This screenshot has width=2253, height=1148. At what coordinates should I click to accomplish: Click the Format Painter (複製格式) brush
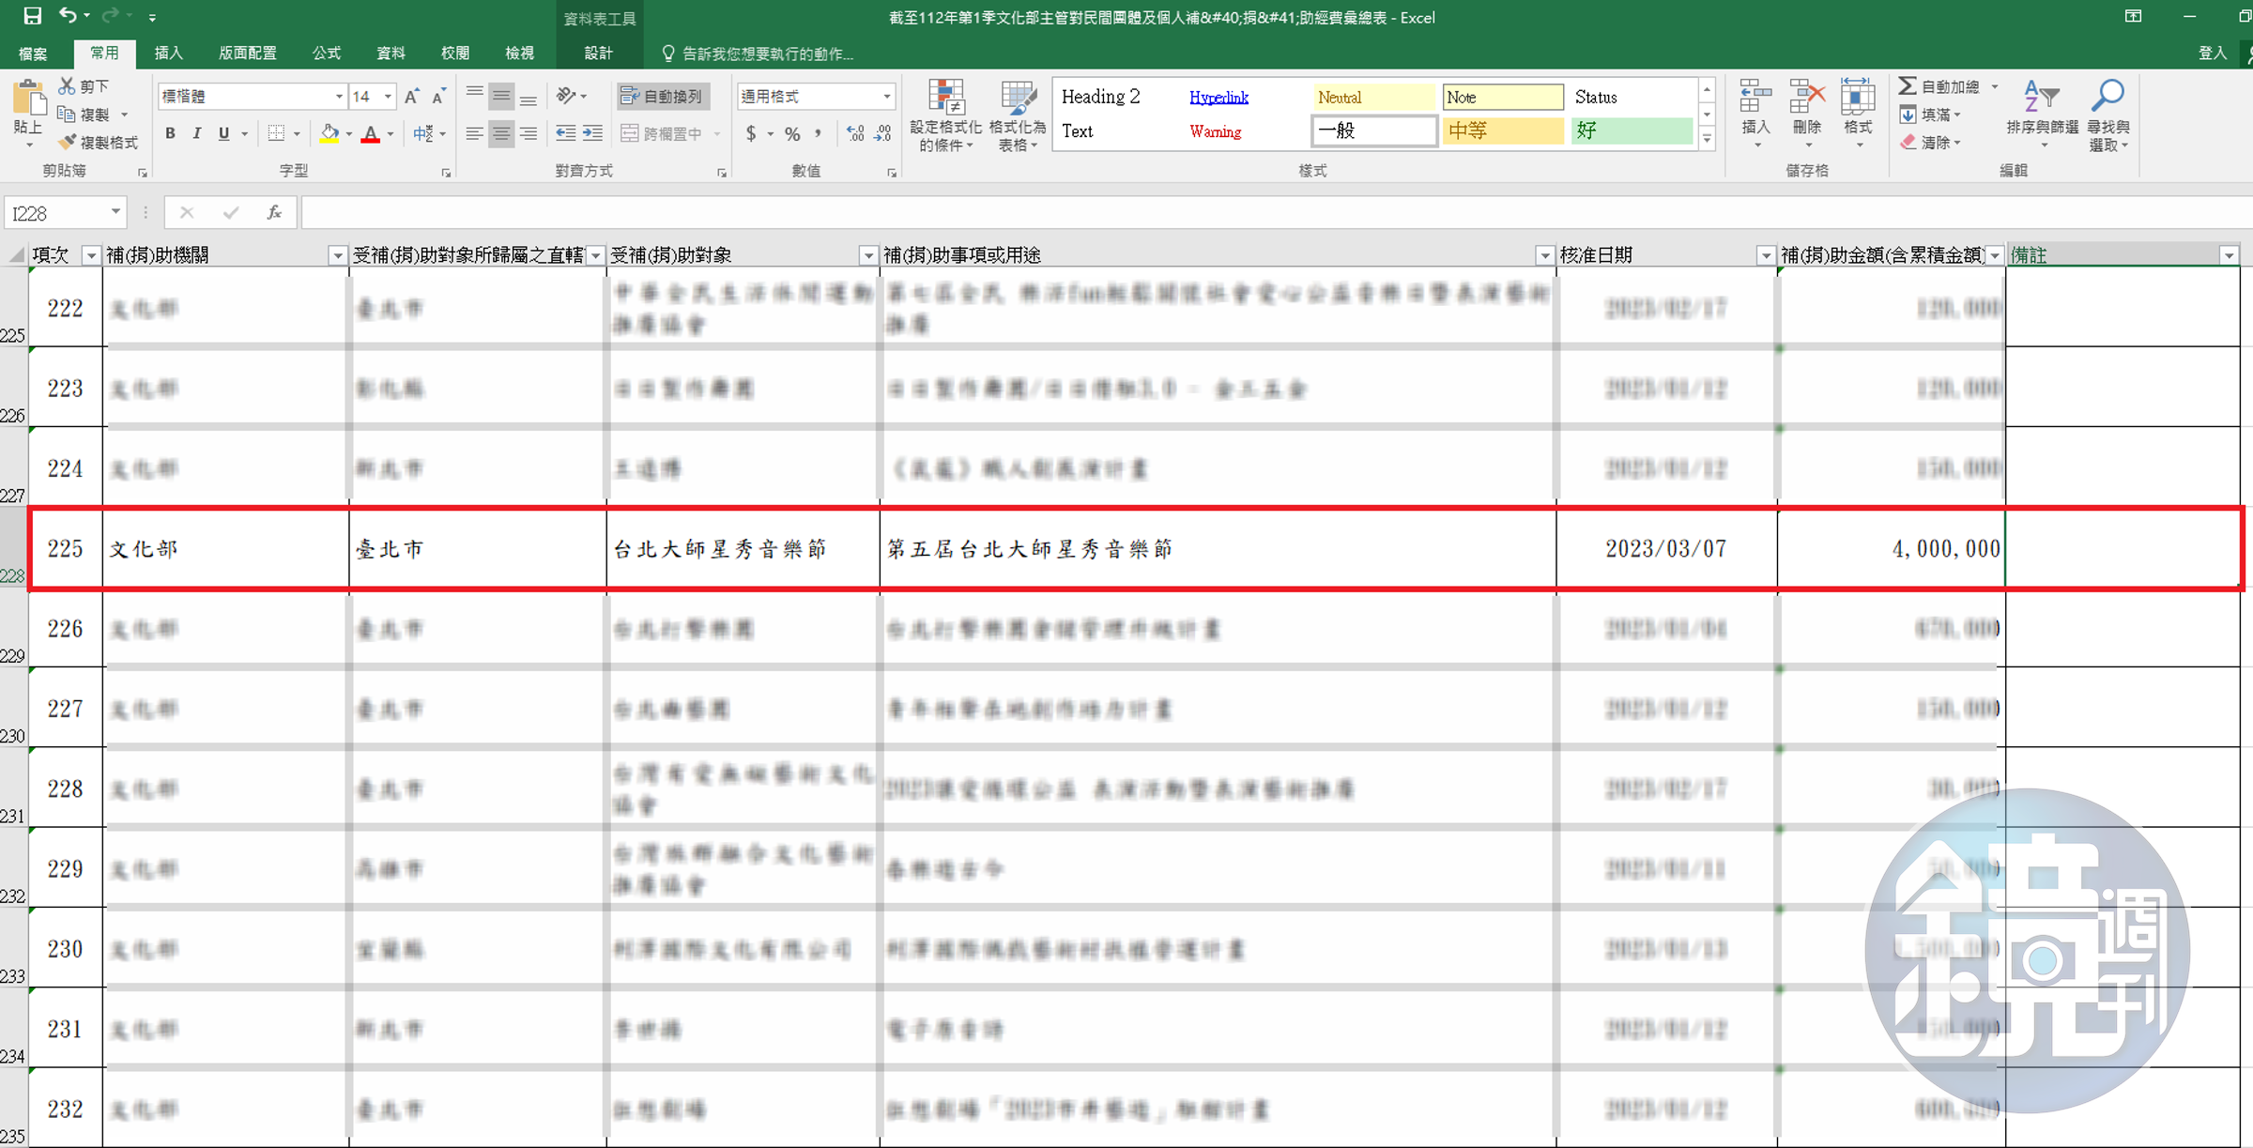(x=67, y=143)
